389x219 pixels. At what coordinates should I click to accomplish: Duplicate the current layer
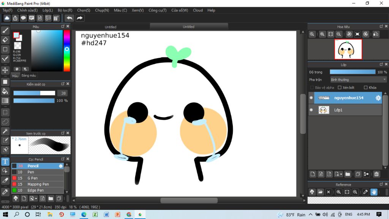[358, 174]
